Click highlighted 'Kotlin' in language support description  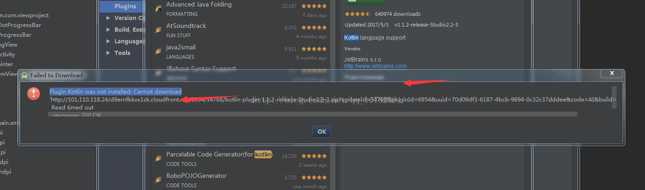(351, 38)
